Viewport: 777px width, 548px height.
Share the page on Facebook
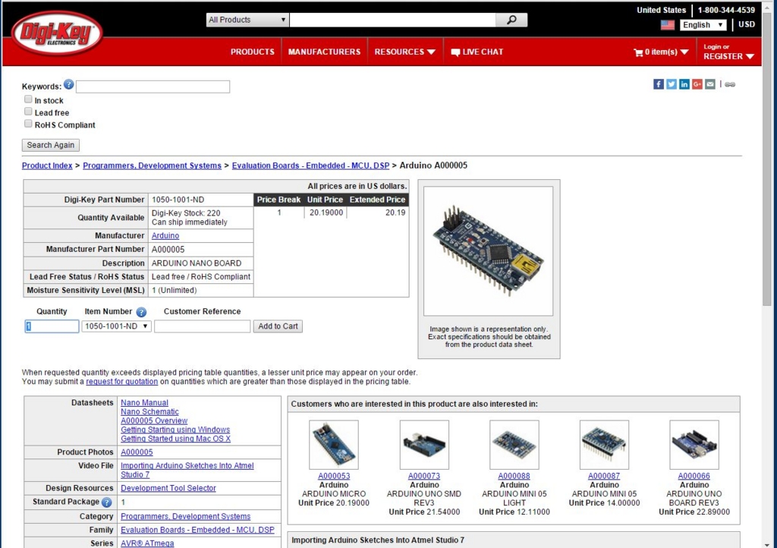pyautogui.click(x=658, y=84)
